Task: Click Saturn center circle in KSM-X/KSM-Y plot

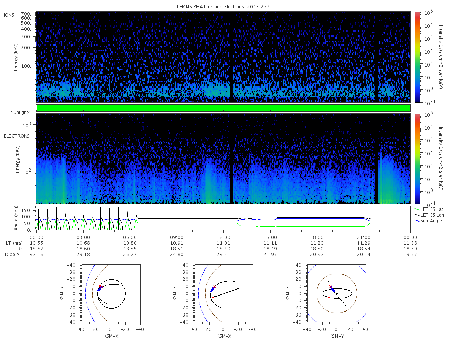Action: point(111,293)
